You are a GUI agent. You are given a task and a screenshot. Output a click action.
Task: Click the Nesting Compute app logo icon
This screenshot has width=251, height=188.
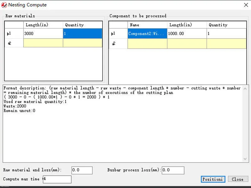coord(4,5)
